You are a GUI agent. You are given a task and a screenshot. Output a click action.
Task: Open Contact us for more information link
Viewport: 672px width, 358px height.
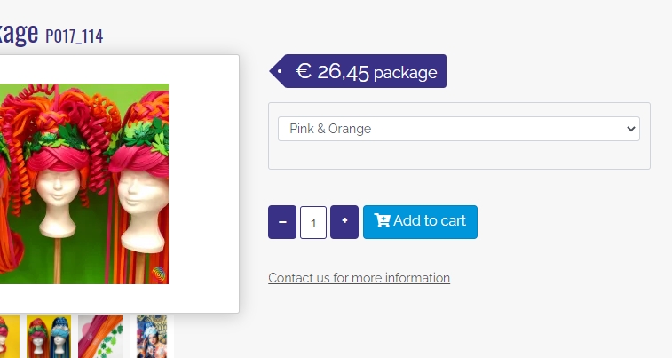(x=359, y=278)
